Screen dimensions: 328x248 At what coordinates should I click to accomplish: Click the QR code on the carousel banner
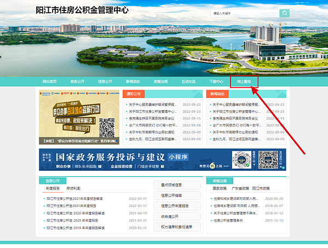pyautogui.click(x=107, y=128)
